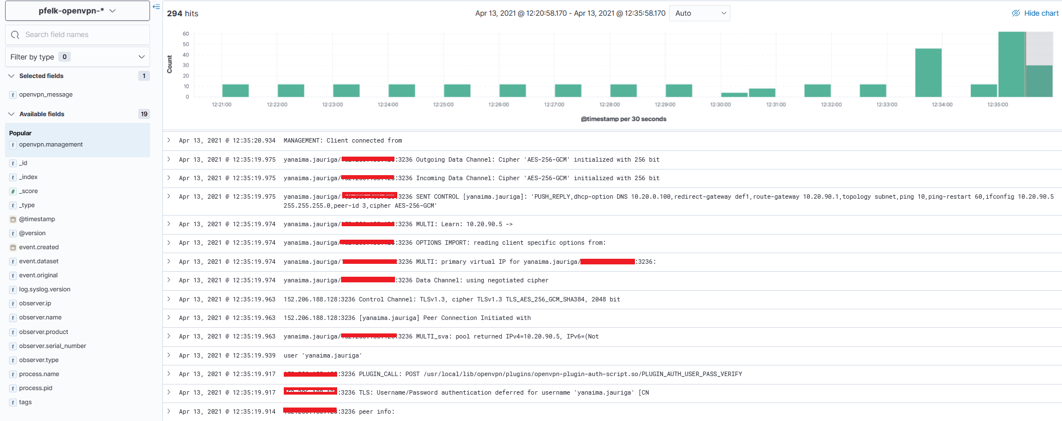
Task: Click the type icon beside the event.original field
Action: (x=13, y=276)
